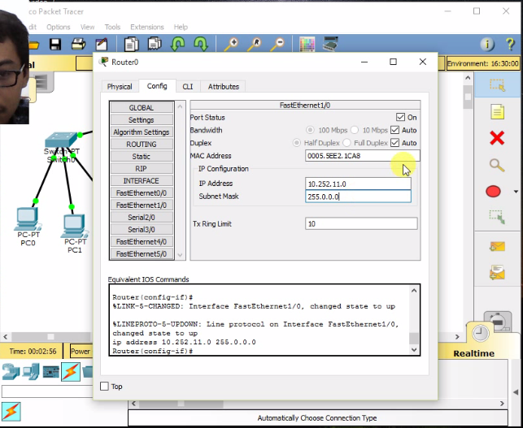Viewport: 523px width, 428px height.
Task: Click the Redo green arrow icon
Action: point(200,44)
